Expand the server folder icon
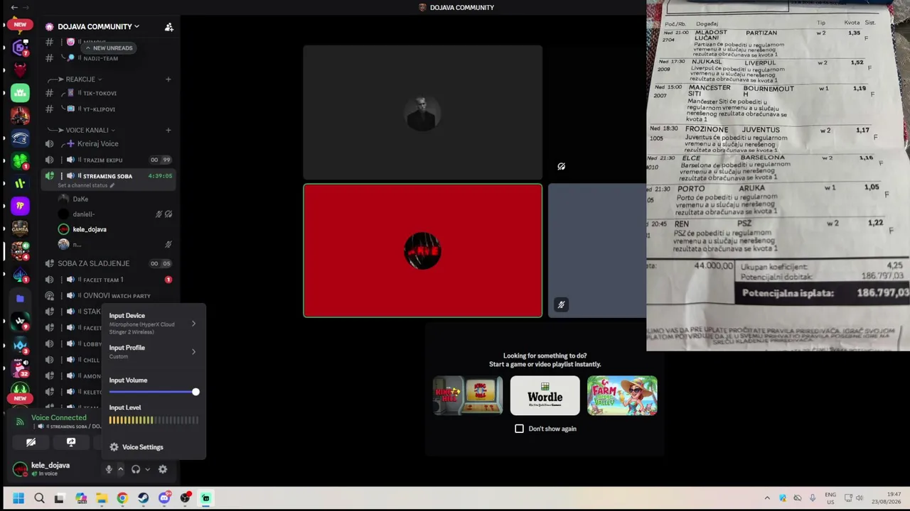910x511 pixels. coord(20,299)
